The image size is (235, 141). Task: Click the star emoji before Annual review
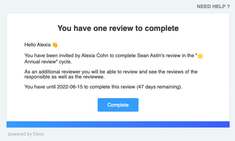[x=200, y=56]
